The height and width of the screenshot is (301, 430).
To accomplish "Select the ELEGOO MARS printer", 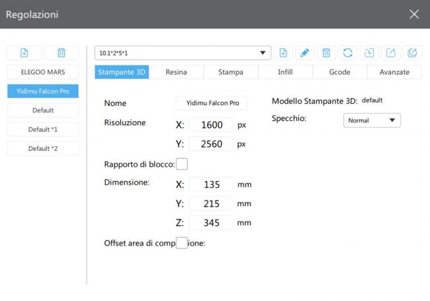I will coord(43,72).
